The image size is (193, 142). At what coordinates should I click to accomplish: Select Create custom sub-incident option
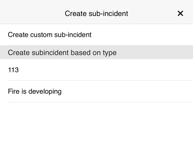pyautogui.click(x=50, y=35)
